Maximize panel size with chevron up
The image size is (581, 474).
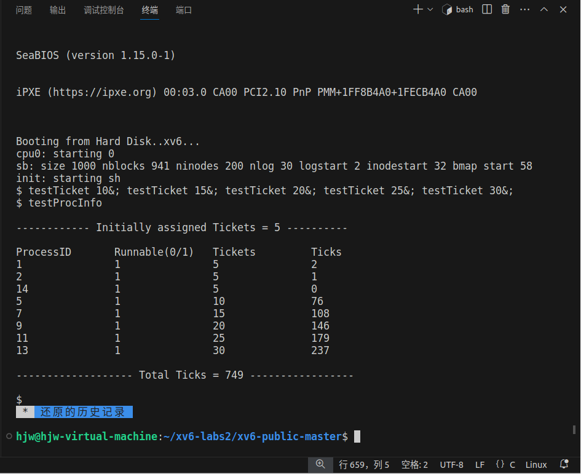(x=544, y=9)
